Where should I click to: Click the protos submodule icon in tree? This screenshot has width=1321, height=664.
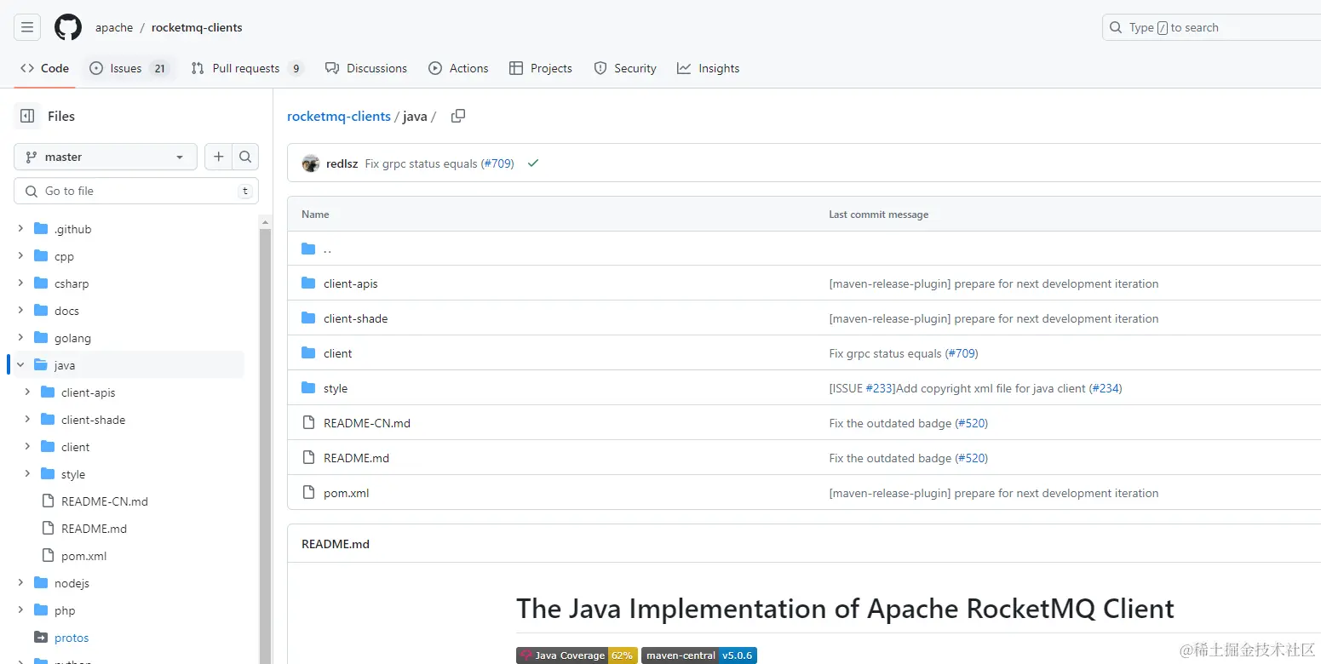[40, 638]
